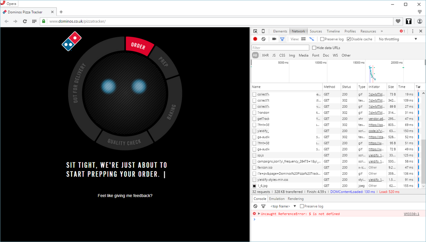Switch to the Profiles tab
Viewport: 426px width, 242px height.
(350, 31)
